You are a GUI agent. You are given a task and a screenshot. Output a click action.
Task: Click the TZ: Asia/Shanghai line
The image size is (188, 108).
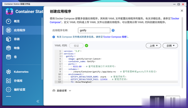(x=81, y=82)
